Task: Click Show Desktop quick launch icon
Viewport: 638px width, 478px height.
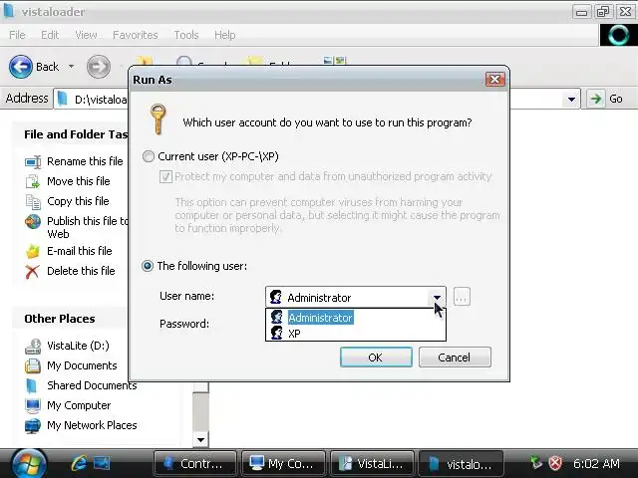Action: click(102, 463)
